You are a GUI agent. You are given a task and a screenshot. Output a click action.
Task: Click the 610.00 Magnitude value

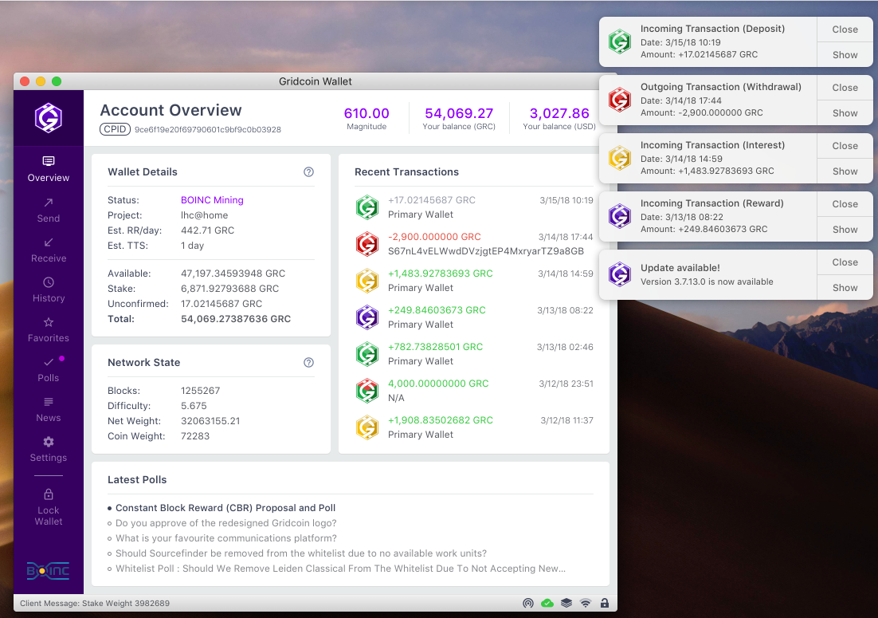coord(366,113)
